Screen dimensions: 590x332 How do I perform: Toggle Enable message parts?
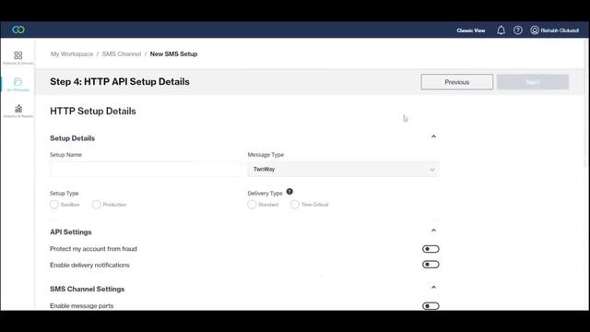[x=431, y=306]
